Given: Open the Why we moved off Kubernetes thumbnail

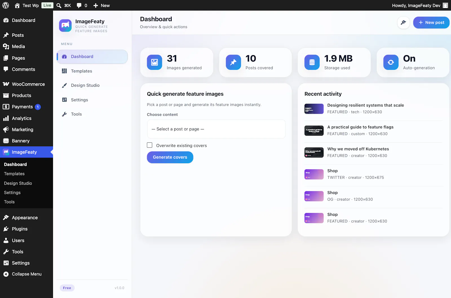Looking at the screenshot, I should [314, 153].
